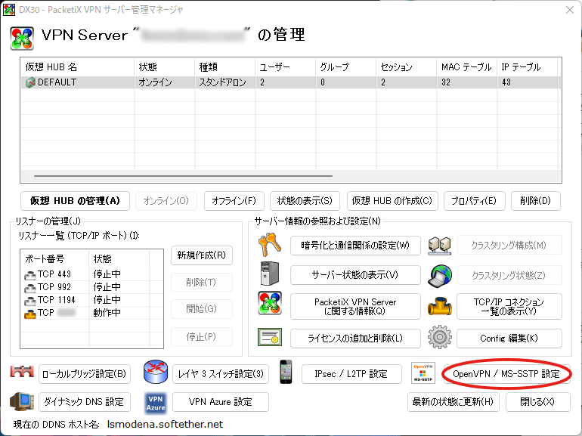The image size is (582, 436).
Task: Refresh with 最新の状態に更新(H)
Action: pyautogui.click(x=454, y=402)
